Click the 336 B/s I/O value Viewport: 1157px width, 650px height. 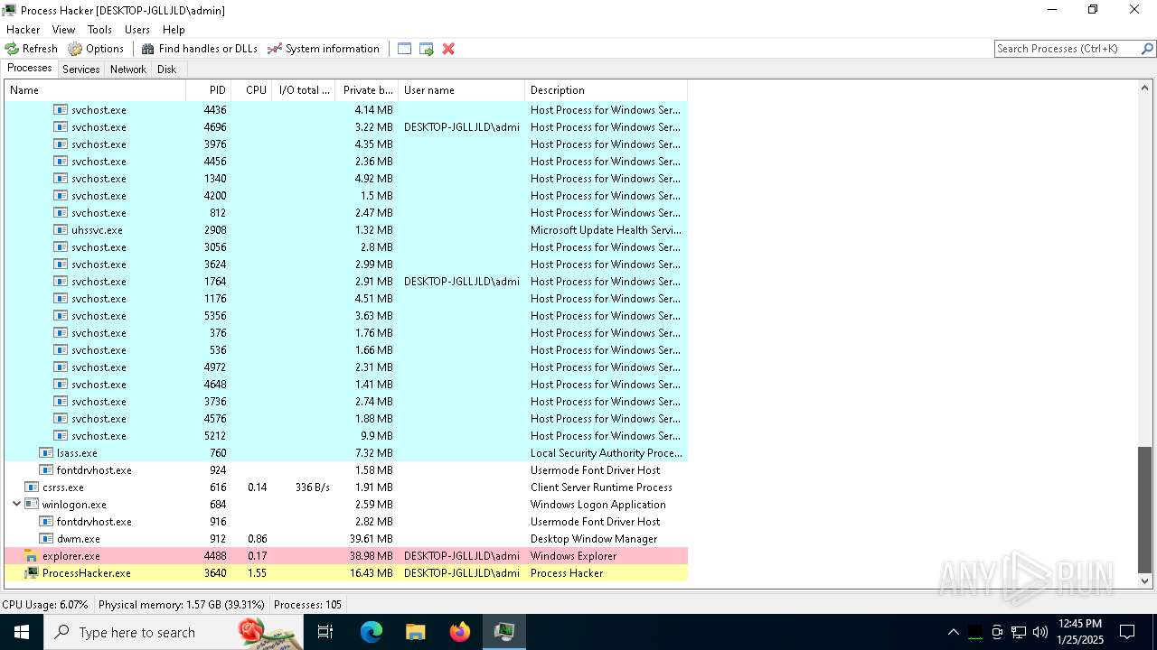pos(313,487)
